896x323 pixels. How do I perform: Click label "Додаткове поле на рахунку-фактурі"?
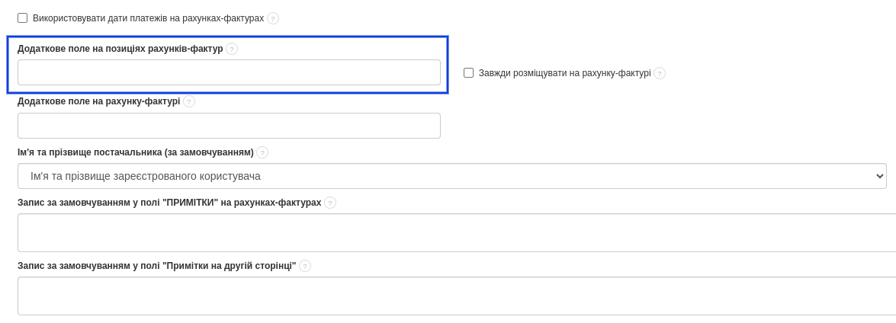click(x=99, y=101)
